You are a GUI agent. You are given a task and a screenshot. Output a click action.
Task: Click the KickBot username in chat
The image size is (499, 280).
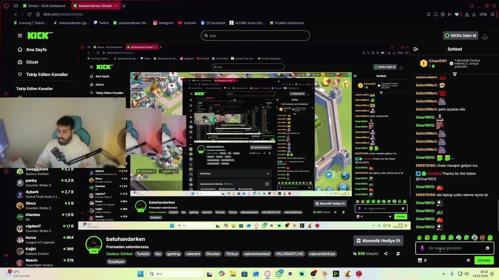point(434,174)
